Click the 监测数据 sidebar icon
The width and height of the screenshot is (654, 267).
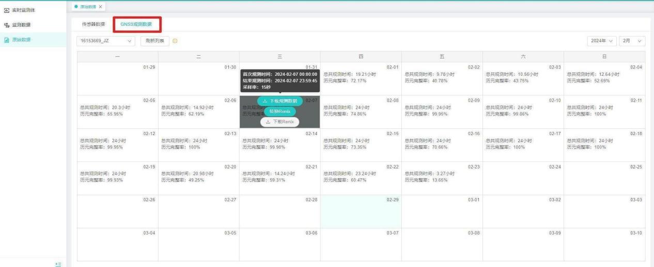click(7, 25)
